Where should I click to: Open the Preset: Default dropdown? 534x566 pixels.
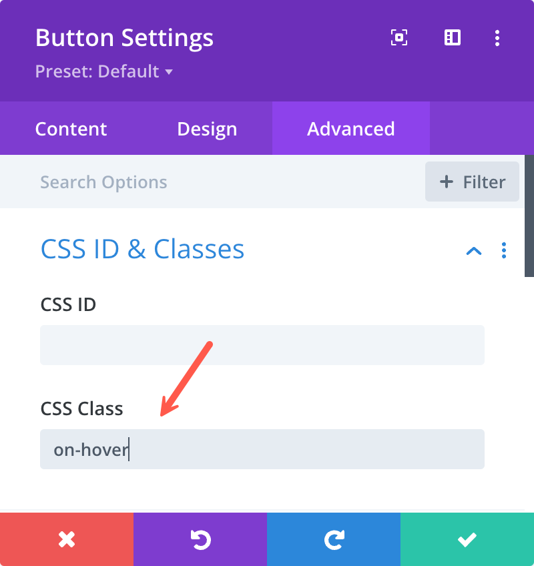coord(104,71)
